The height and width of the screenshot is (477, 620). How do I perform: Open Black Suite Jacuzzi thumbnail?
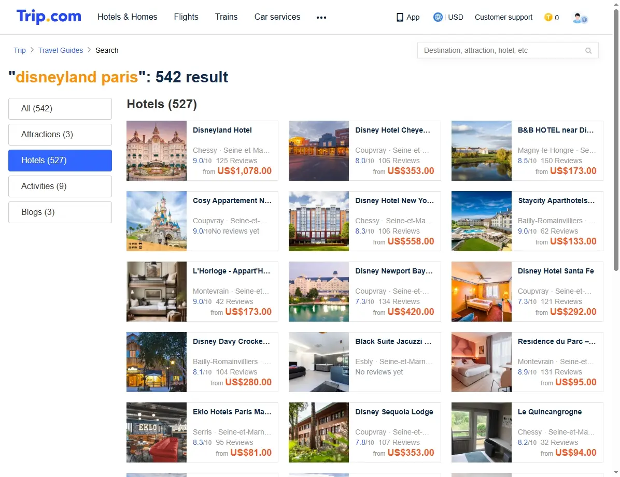tap(319, 362)
